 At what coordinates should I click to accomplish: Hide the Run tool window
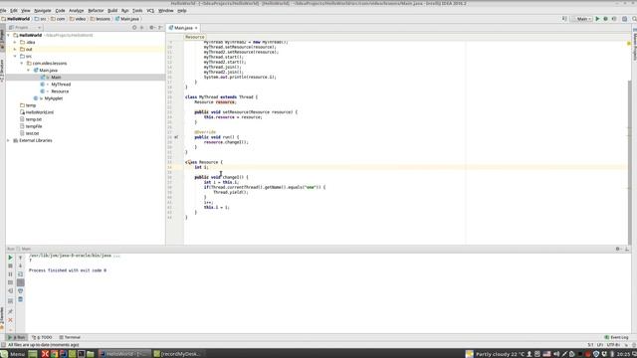pos(627,249)
